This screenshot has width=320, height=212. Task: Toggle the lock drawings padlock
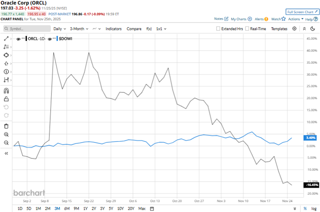point(6,99)
